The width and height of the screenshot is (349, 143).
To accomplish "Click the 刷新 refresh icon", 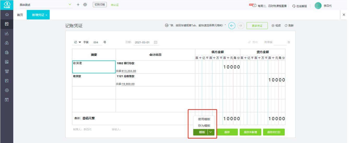I will click(286, 26).
